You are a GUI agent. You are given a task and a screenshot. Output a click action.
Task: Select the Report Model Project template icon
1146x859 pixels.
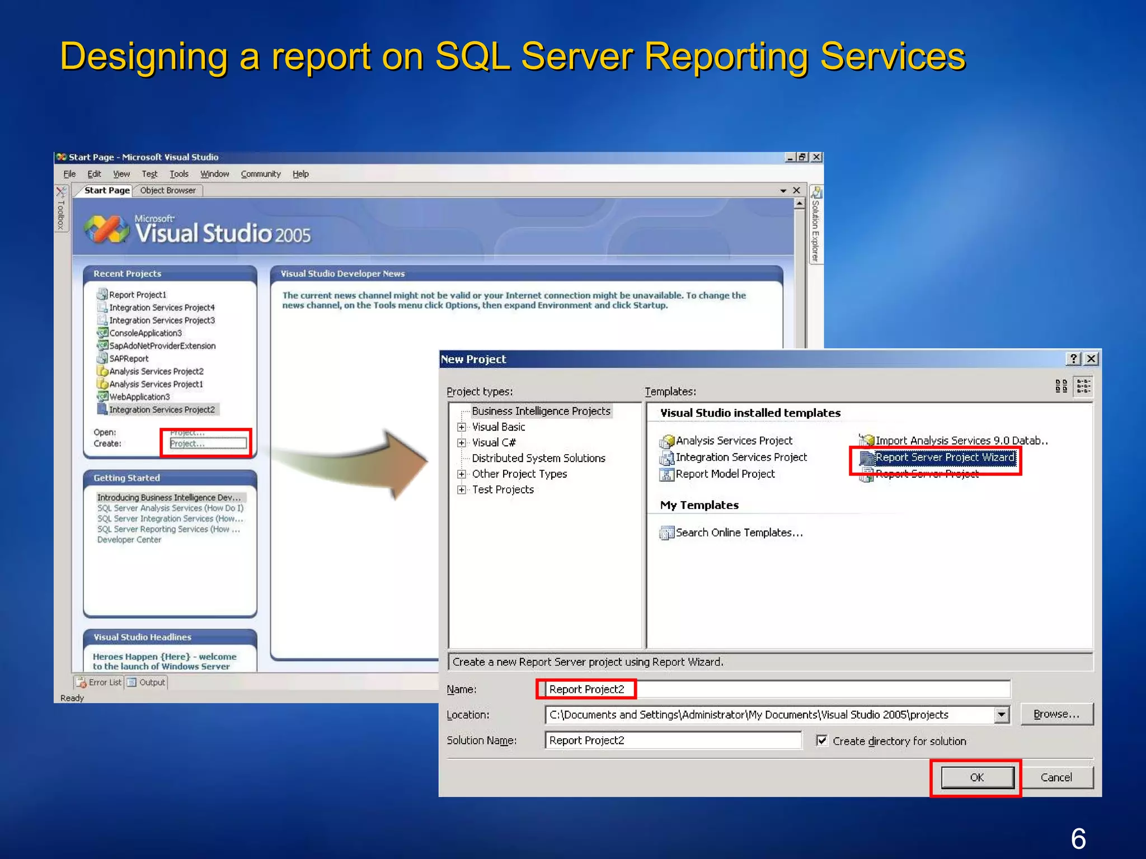click(666, 475)
